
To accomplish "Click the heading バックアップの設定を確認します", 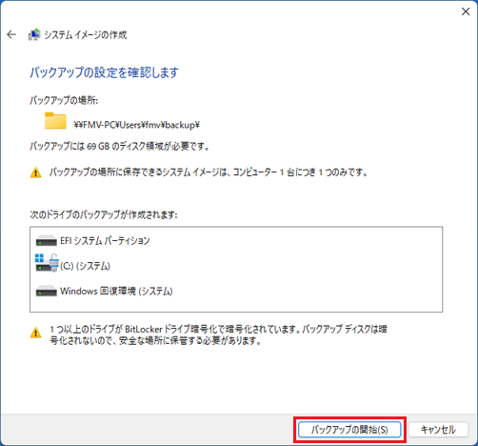I will [104, 72].
